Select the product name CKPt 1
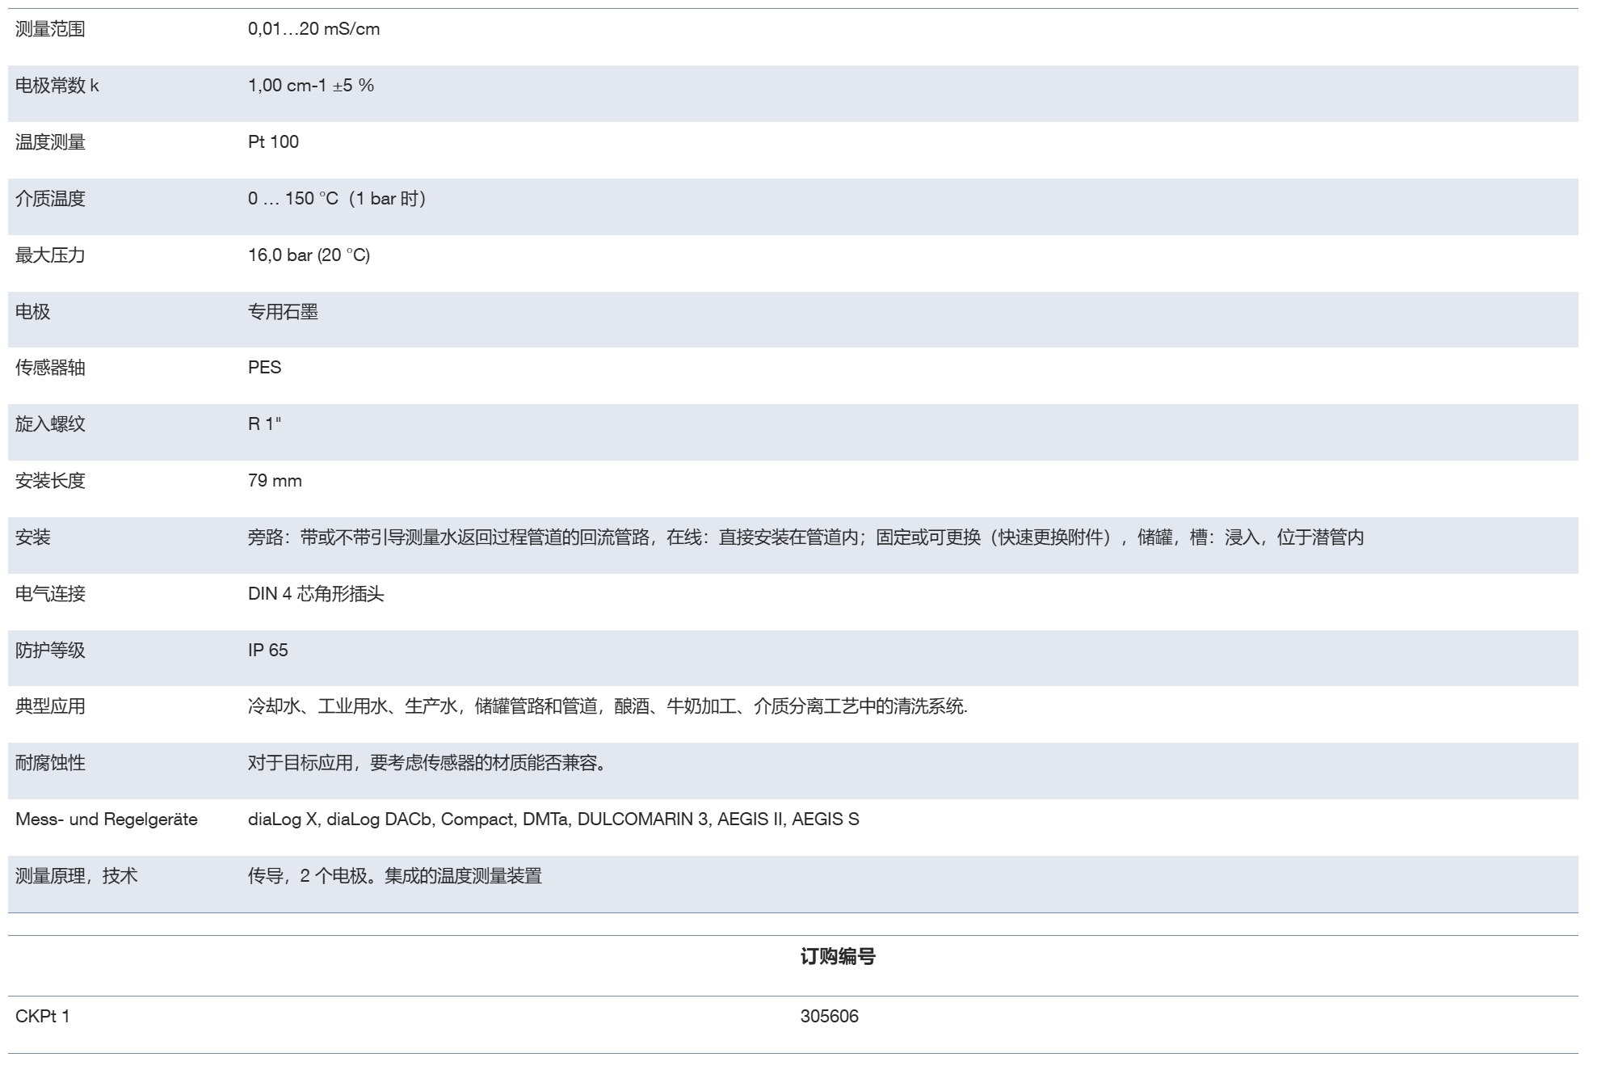The width and height of the screenshot is (1602, 1066). (x=42, y=1017)
